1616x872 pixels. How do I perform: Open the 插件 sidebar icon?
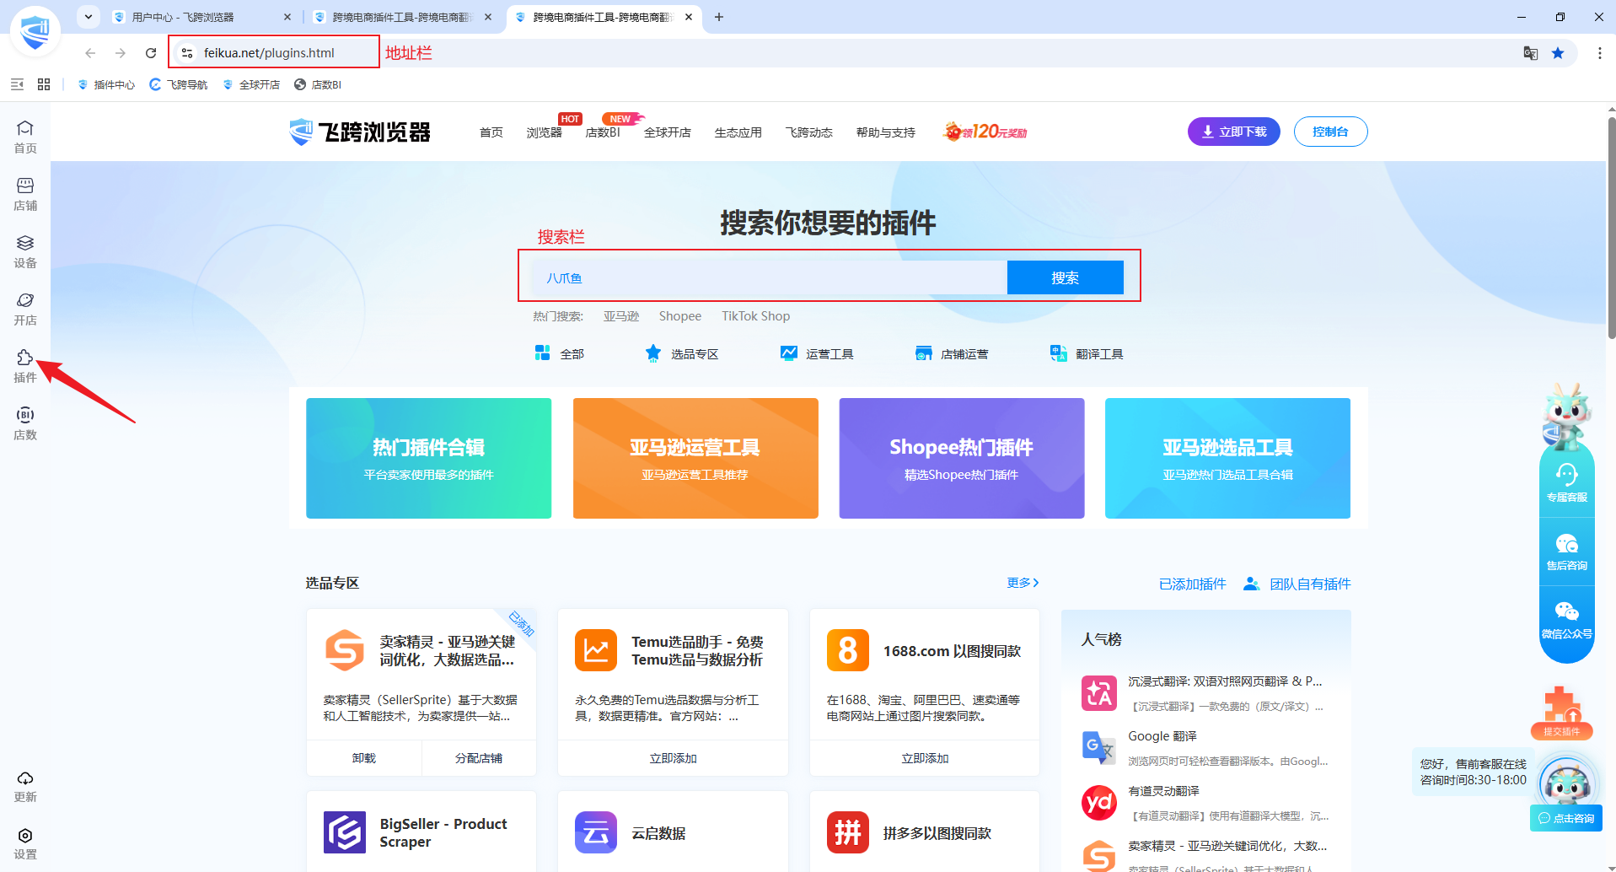click(x=25, y=366)
